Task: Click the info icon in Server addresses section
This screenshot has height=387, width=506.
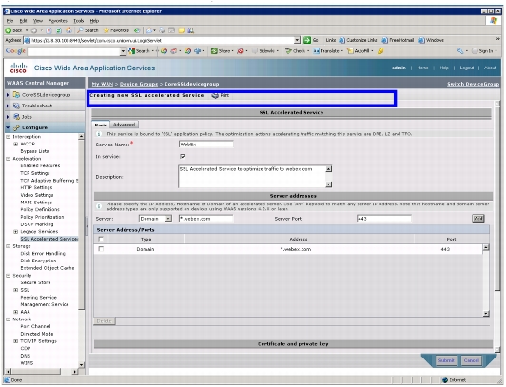Action: (x=99, y=206)
